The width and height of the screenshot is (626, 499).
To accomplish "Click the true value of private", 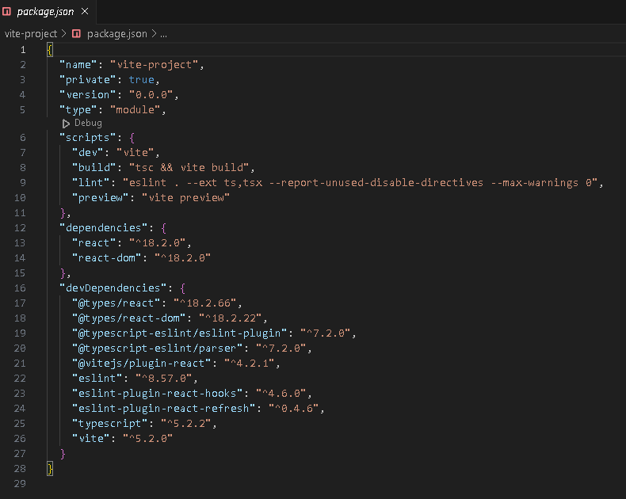I will point(141,80).
